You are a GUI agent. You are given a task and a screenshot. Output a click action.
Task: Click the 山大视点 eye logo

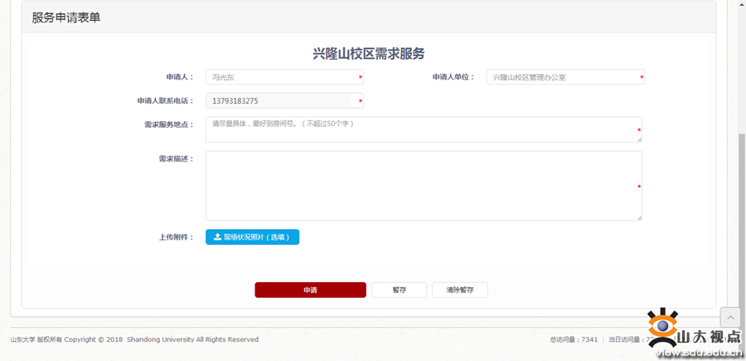pos(663,326)
